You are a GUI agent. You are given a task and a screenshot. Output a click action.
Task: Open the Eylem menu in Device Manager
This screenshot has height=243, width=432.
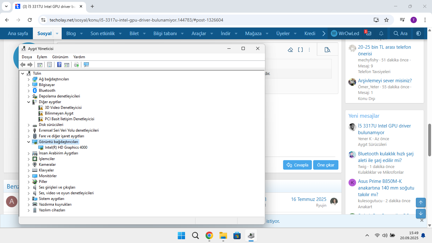pos(42,57)
